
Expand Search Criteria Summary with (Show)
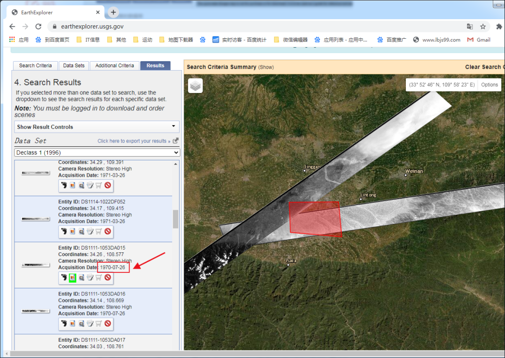tap(266, 67)
